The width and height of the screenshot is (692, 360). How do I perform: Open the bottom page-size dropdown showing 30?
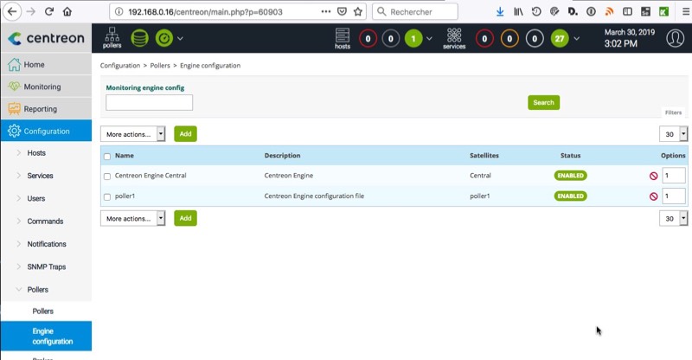(673, 219)
